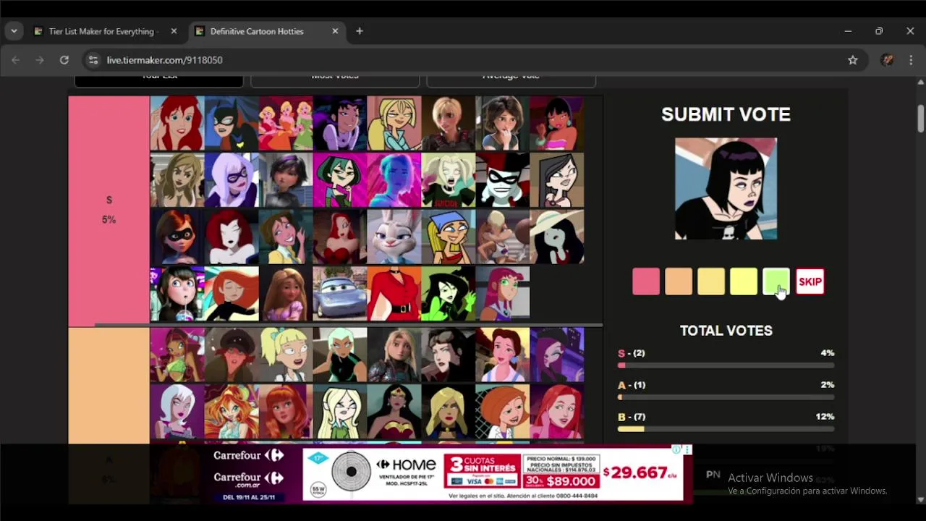The image size is (926, 521).
Task: Vote with the green D tier swatch
Action: pos(776,281)
